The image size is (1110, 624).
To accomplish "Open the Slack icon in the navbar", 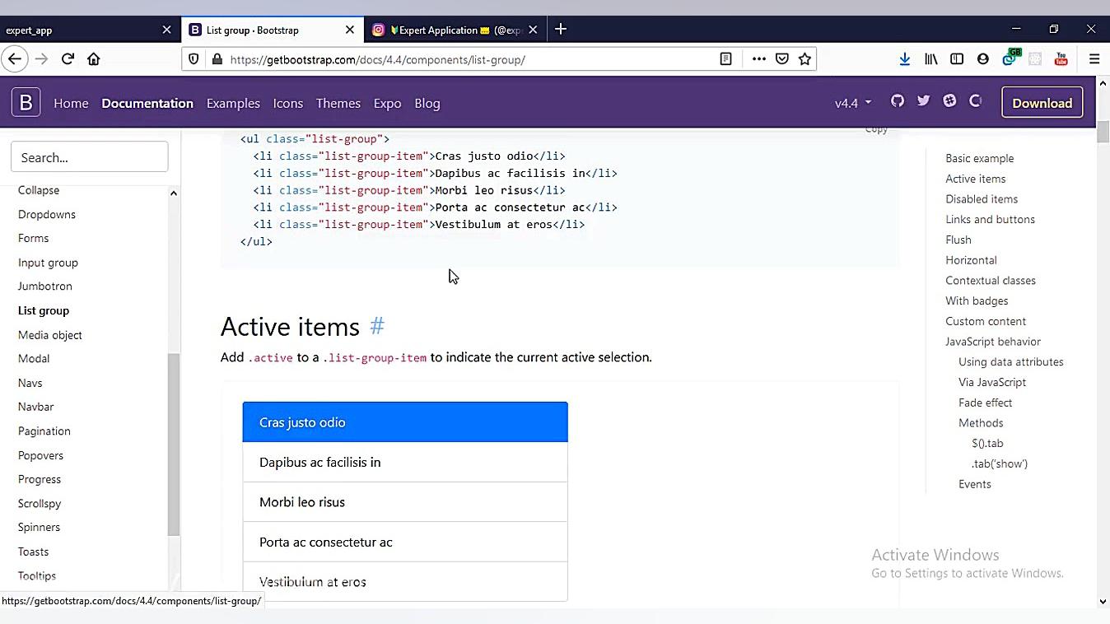I will tap(949, 100).
